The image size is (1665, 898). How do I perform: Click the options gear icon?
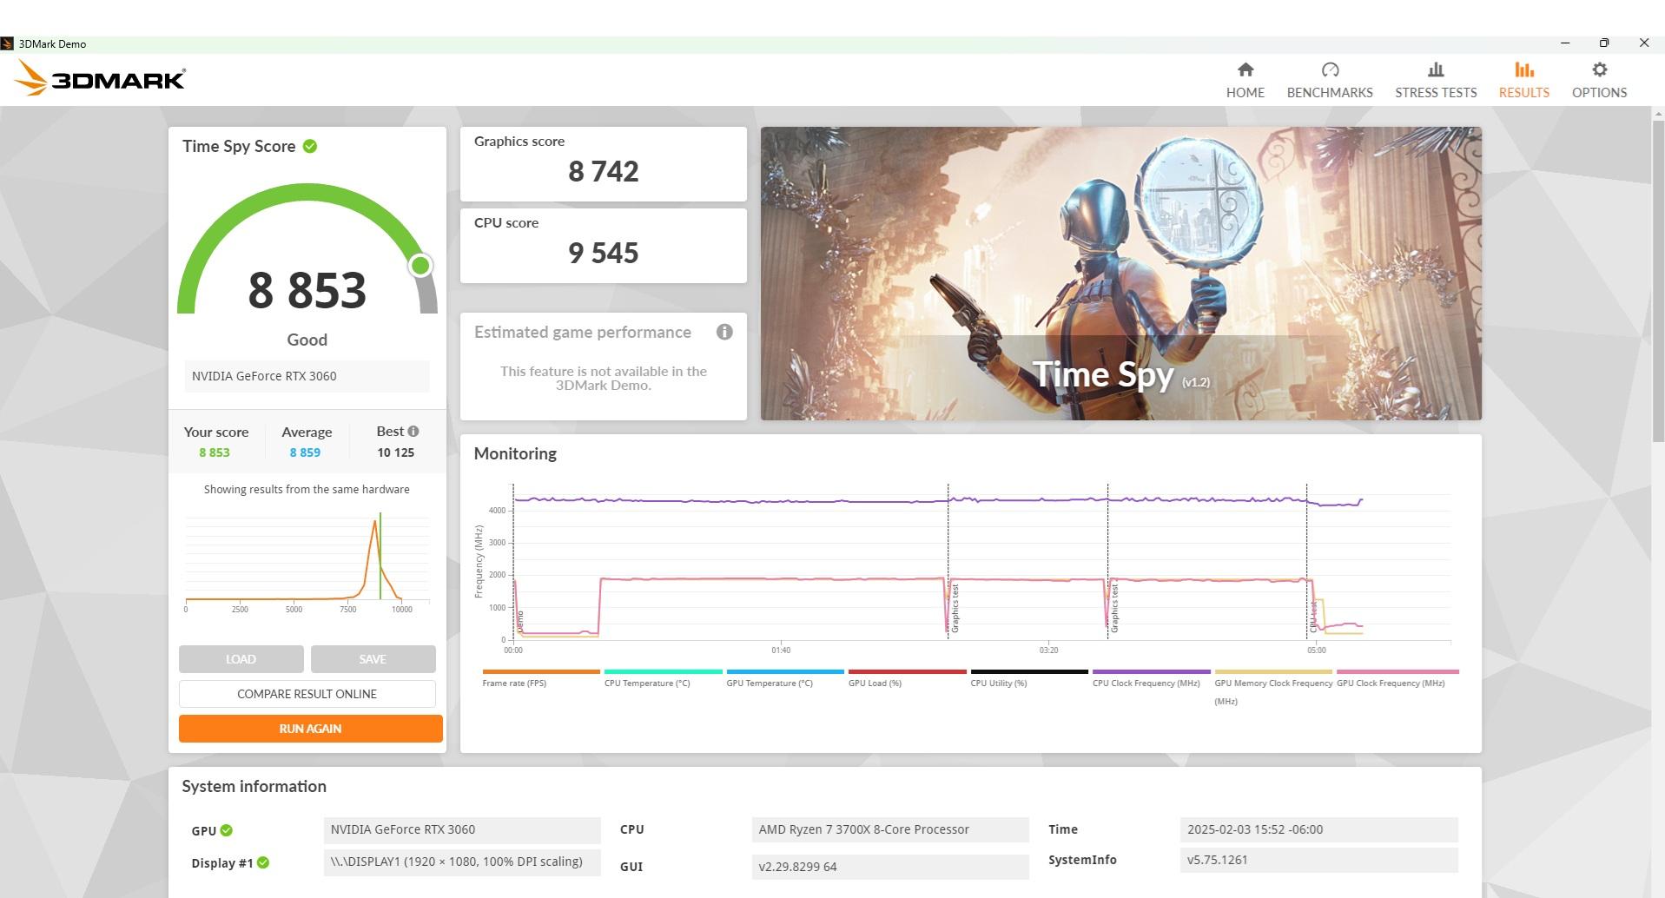tap(1599, 69)
